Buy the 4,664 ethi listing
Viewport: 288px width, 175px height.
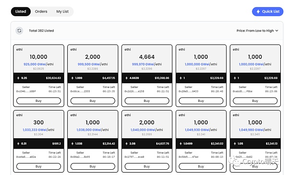point(147,101)
